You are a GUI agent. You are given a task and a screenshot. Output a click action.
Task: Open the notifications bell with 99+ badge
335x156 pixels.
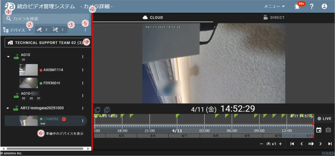click(x=297, y=7)
